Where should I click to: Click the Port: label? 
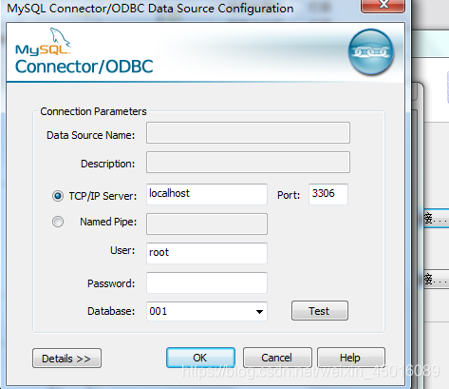(289, 195)
